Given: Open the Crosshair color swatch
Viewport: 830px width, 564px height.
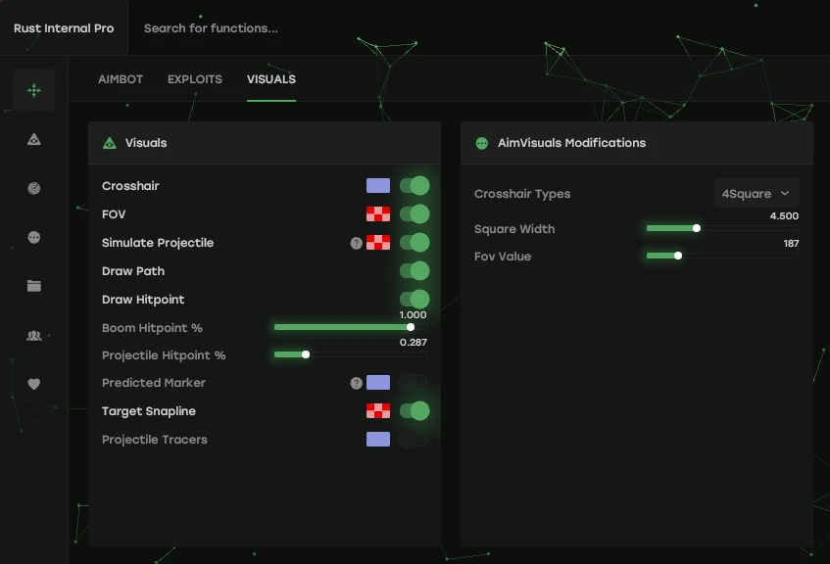Looking at the screenshot, I should pyautogui.click(x=378, y=186).
